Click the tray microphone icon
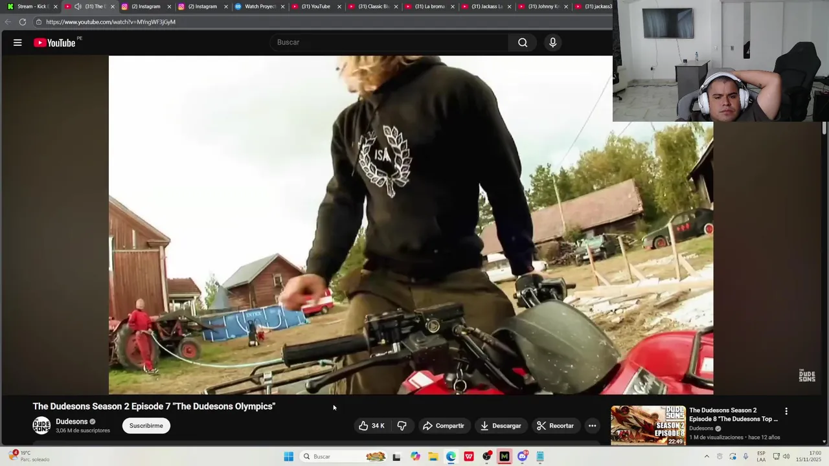Image resolution: width=829 pixels, height=466 pixels. pos(745,456)
